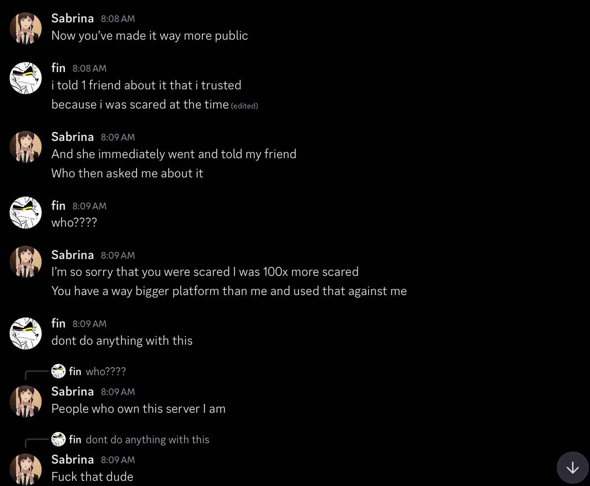Jump to replied "dont do anything with this" preview
590x486 pixels.
coord(147,440)
